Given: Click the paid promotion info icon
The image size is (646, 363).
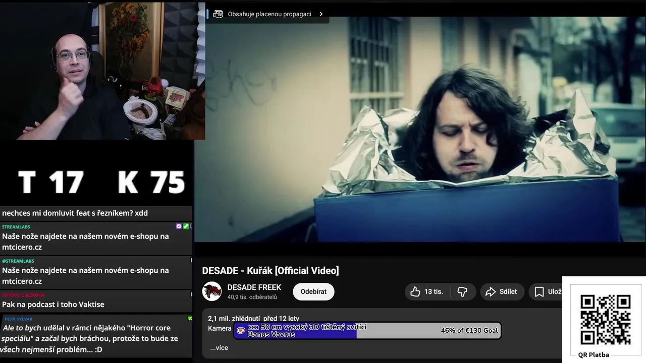Looking at the screenshot, I should click(x=218, y=14).
